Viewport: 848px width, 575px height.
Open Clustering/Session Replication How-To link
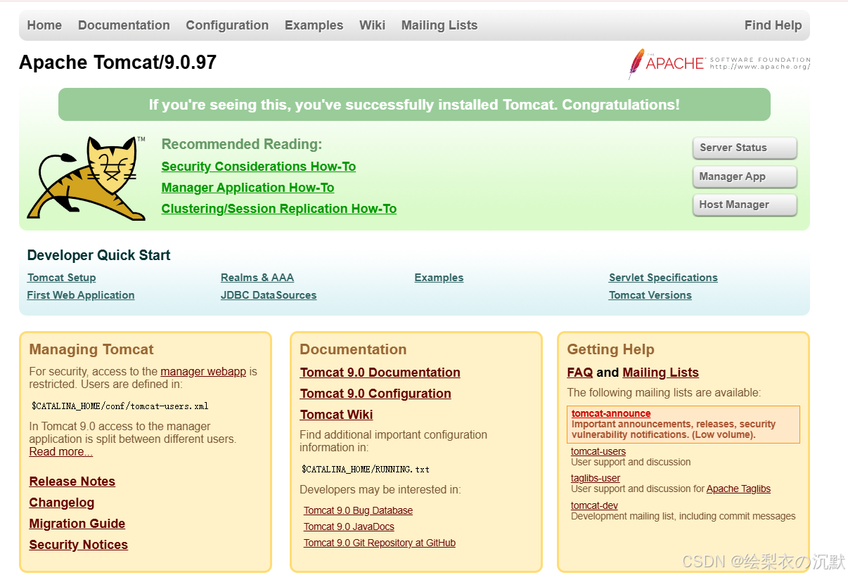click(x=279, y=209)
